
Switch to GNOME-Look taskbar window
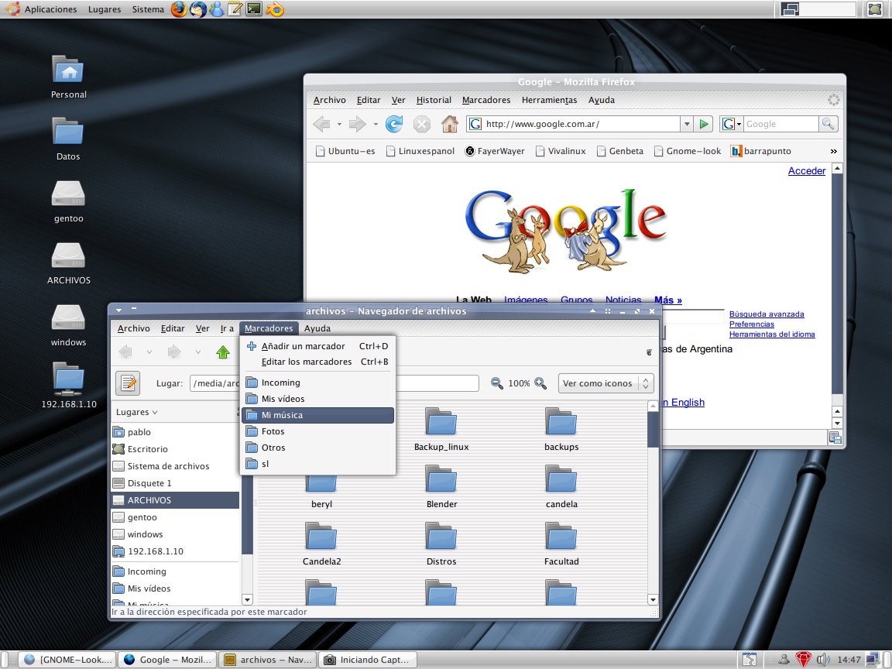pyautogui.click(x=67, y=660)
